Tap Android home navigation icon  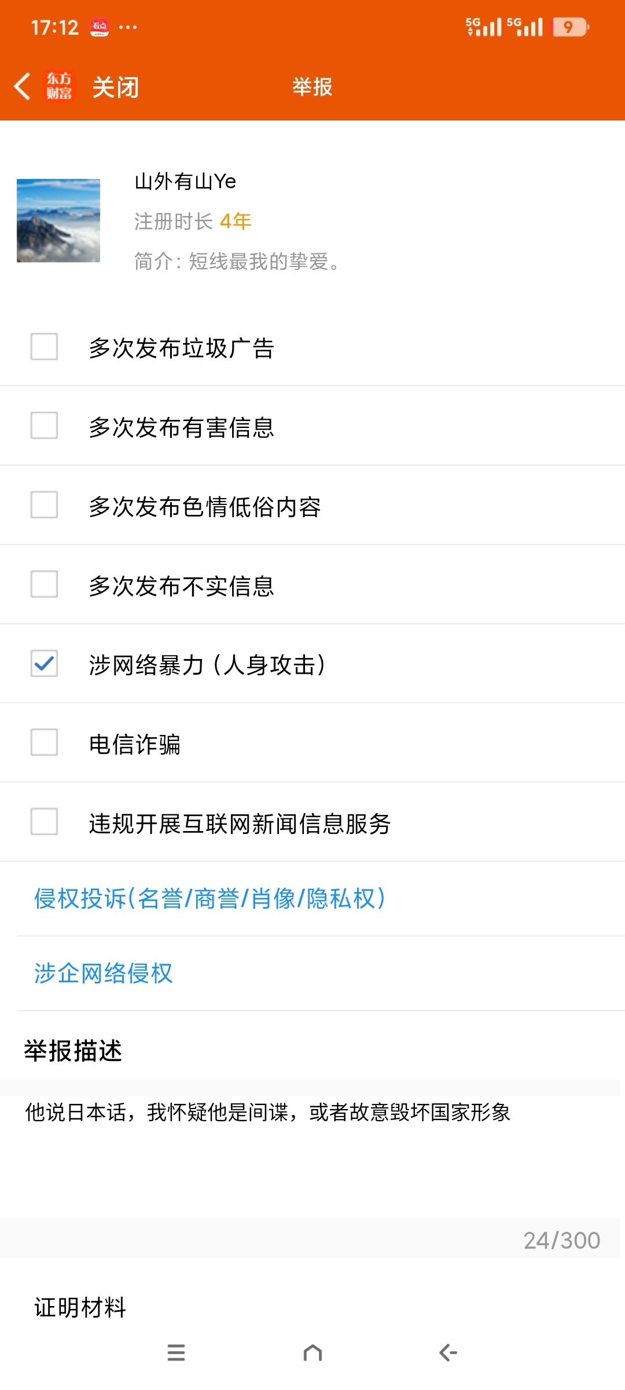pyautogui.click(x=312, y=1352)
